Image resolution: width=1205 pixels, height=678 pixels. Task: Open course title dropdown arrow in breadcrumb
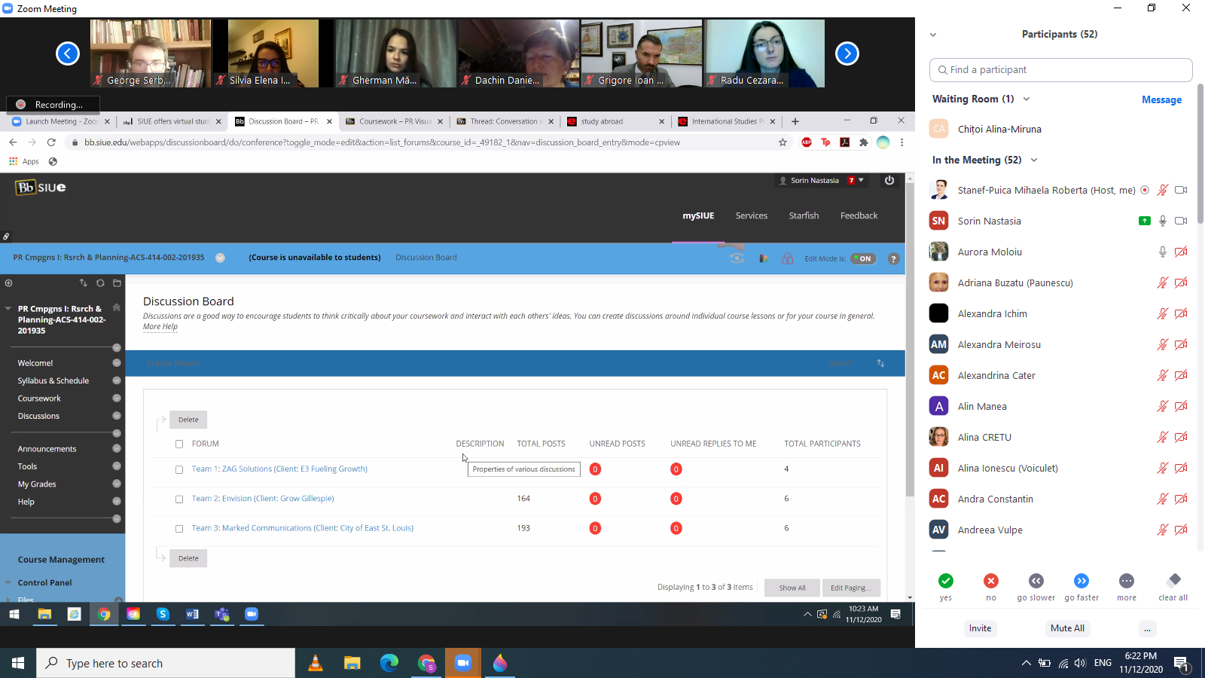point(220,258)
